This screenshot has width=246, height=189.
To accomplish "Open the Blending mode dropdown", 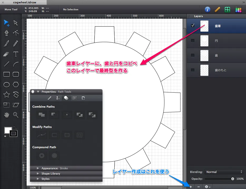I will pyautogui.click(x=224, y=172).
